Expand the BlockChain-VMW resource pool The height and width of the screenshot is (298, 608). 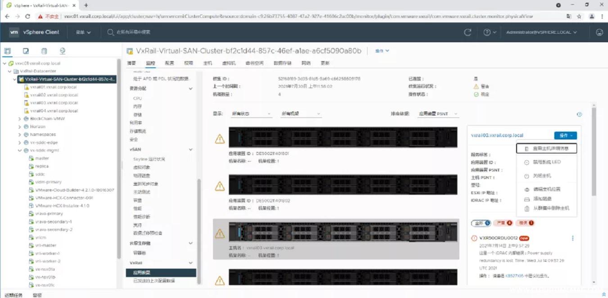click(x=20, y=119)
